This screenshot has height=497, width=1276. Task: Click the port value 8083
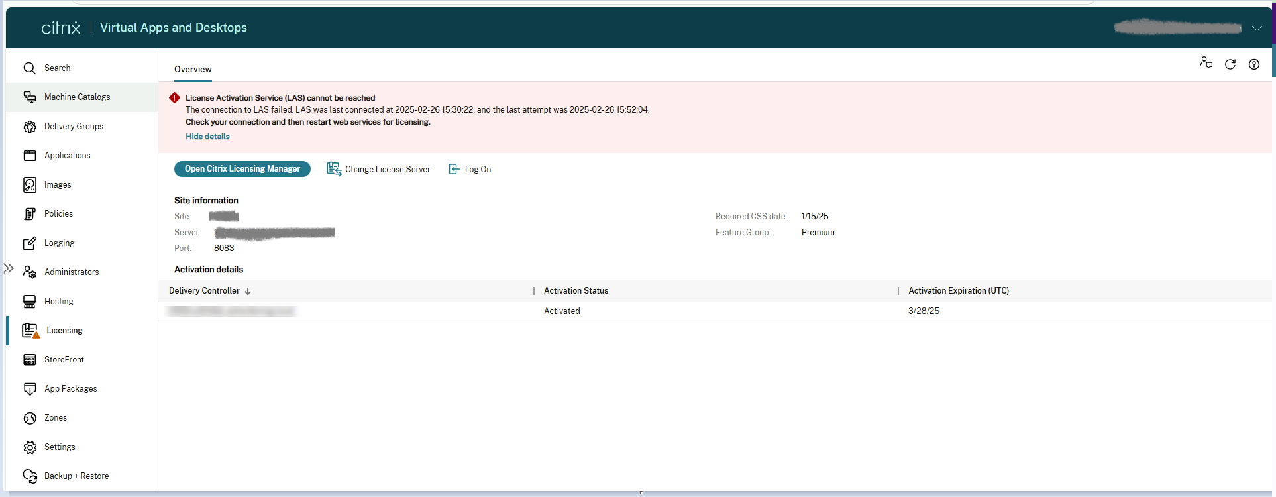point(224,248)
